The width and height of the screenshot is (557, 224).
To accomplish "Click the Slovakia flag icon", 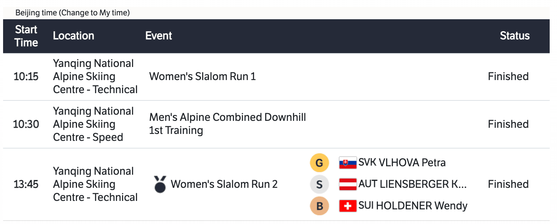I will pos(348,163).
